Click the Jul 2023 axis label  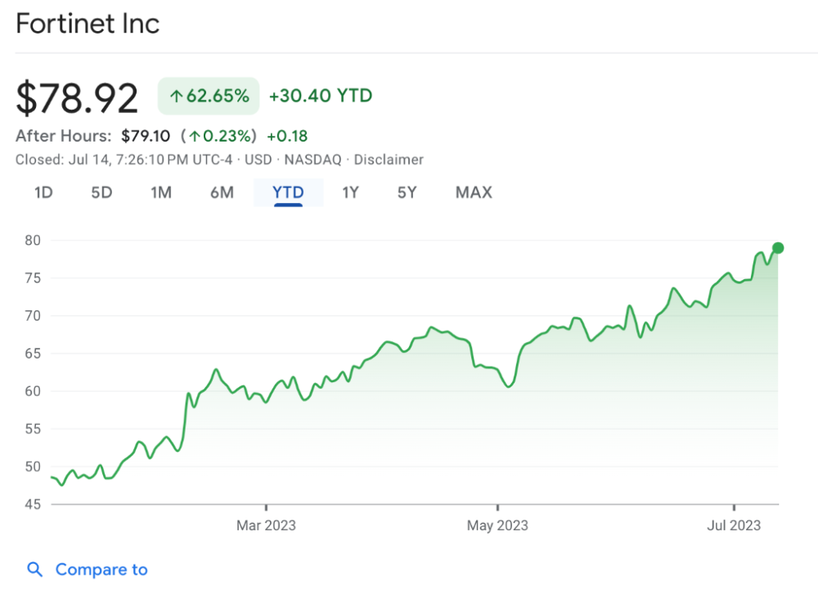click(733, 525)
